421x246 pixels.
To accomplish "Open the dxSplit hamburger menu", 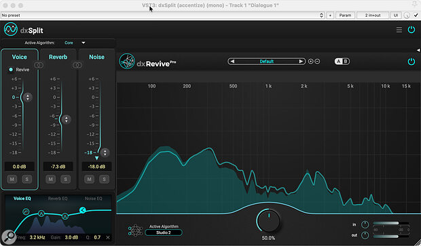I will point(399,30).
